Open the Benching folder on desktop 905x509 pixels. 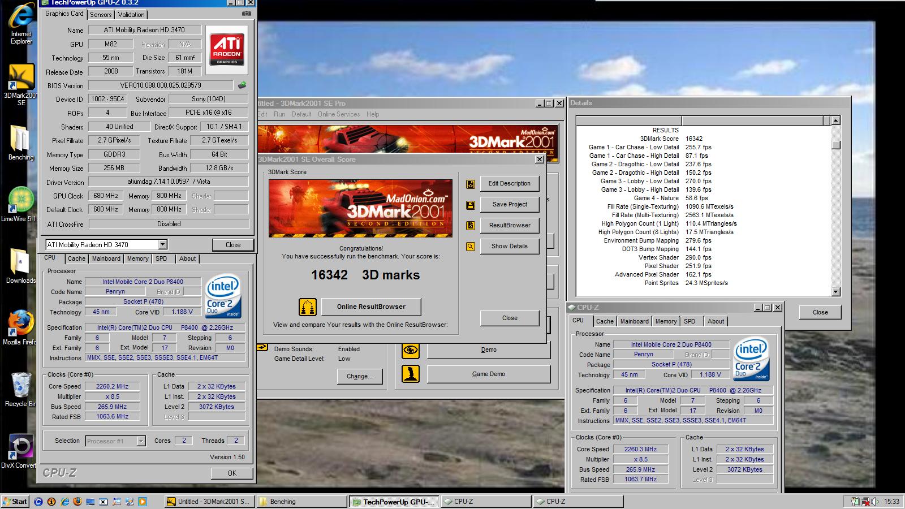click(x=21, y=143)
